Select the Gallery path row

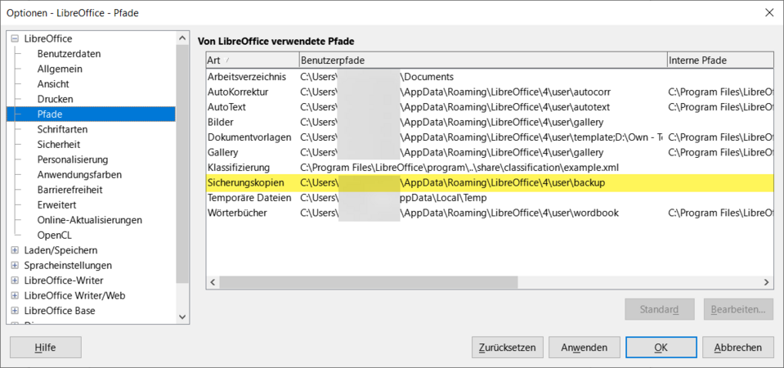[x=490, y=152]
